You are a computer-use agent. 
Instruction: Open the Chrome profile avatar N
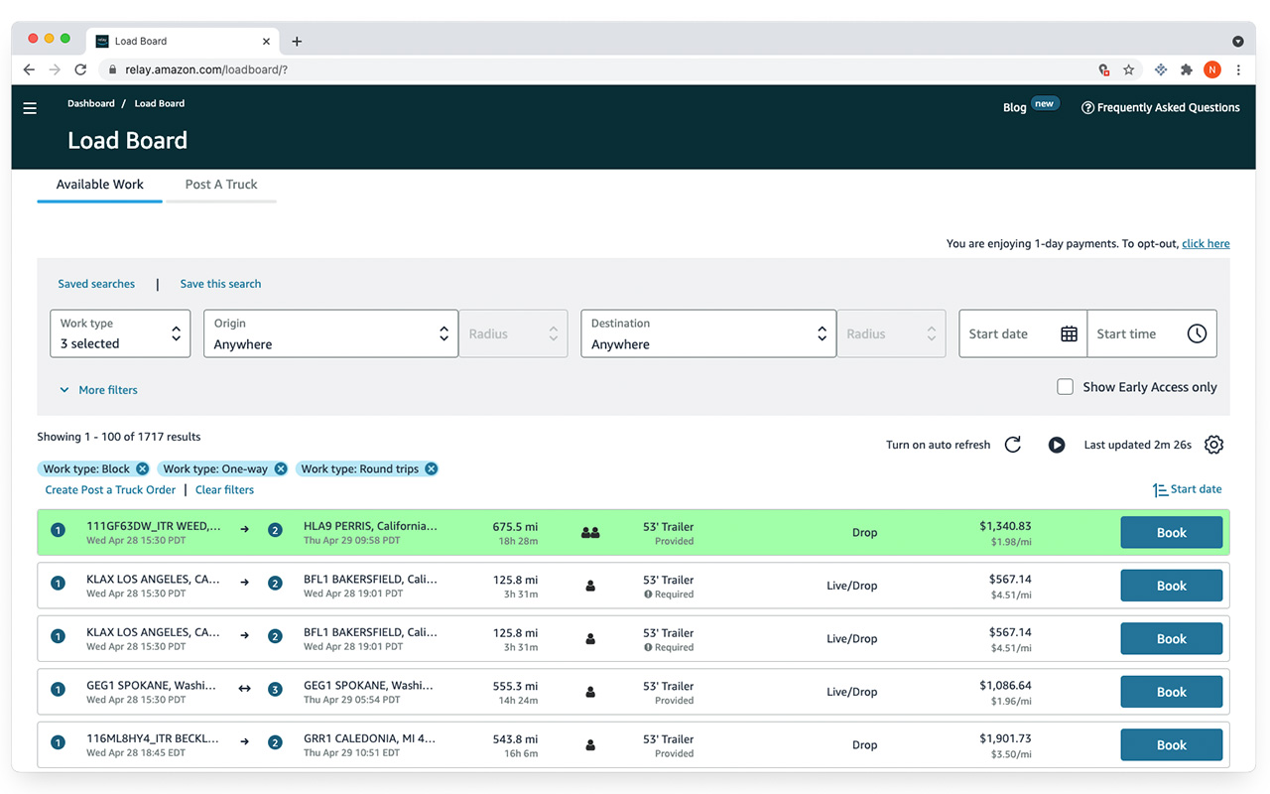(1212, 69)
